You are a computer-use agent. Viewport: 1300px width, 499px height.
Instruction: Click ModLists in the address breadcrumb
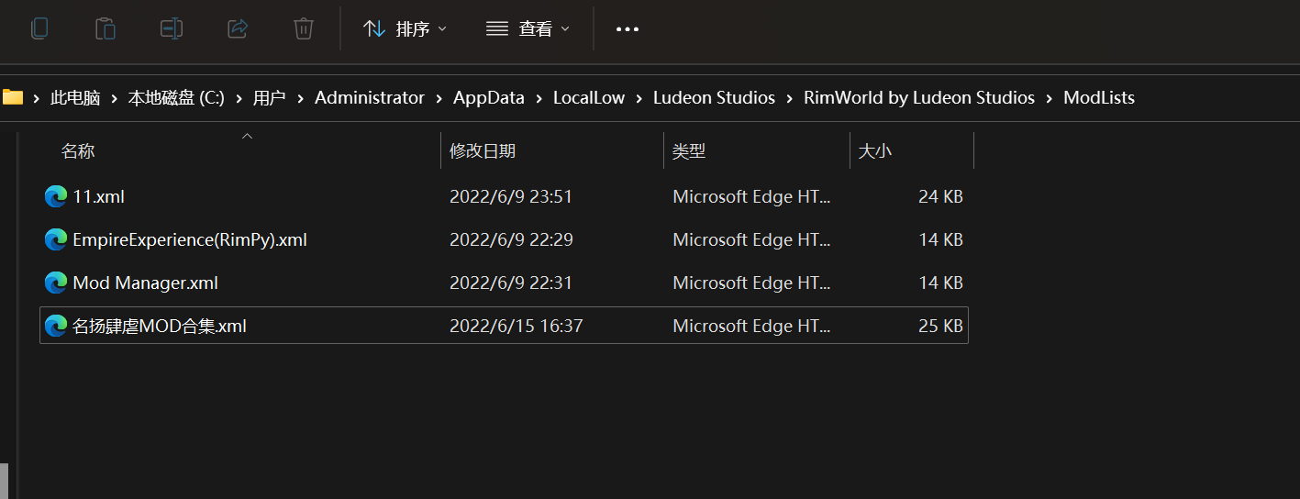[1099, 97]
